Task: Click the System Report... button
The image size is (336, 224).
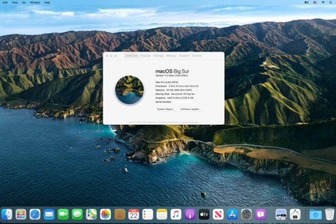Action: 166,109
